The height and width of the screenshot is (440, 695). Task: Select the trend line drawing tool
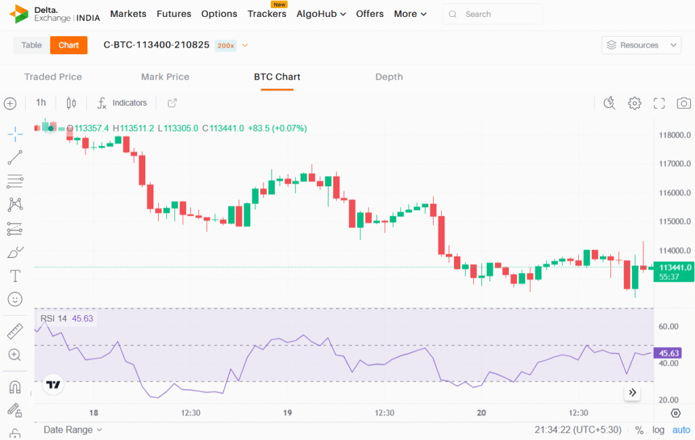(x=15, y=158)
